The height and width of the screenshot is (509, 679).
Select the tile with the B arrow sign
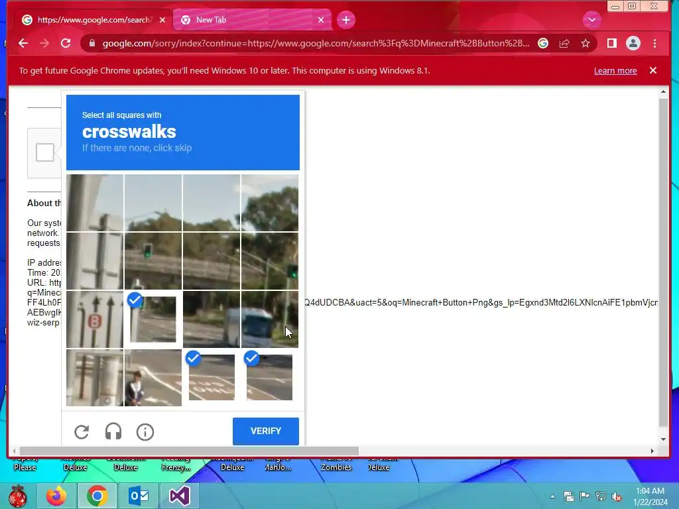point(94,319)
